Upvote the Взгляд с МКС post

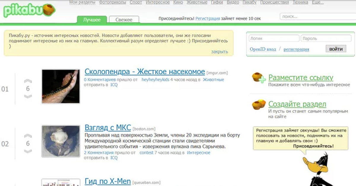(28, 136)
